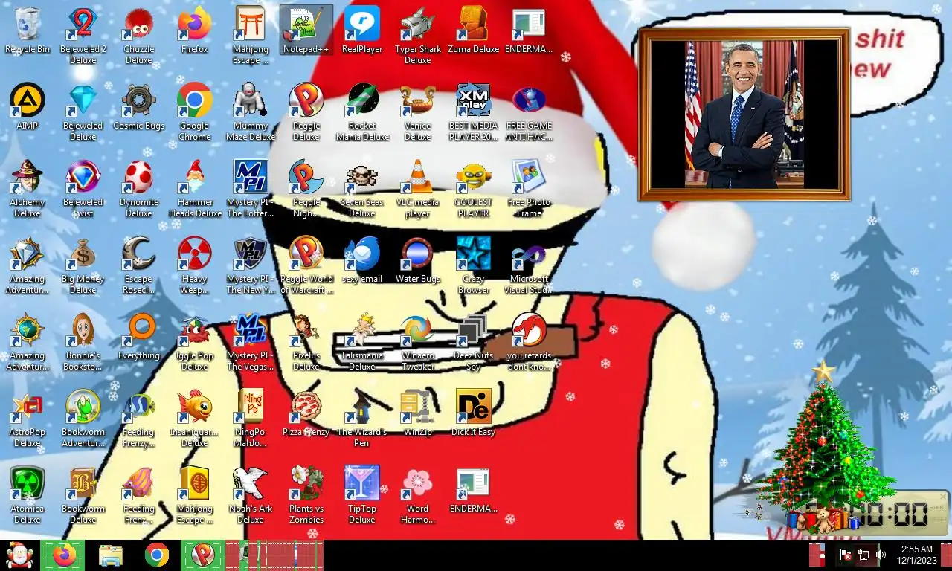Viewport: 952px width, 571px height.
Task: Select Pixelus Deluxe shortcut
Action: click(x=306, y=341)
